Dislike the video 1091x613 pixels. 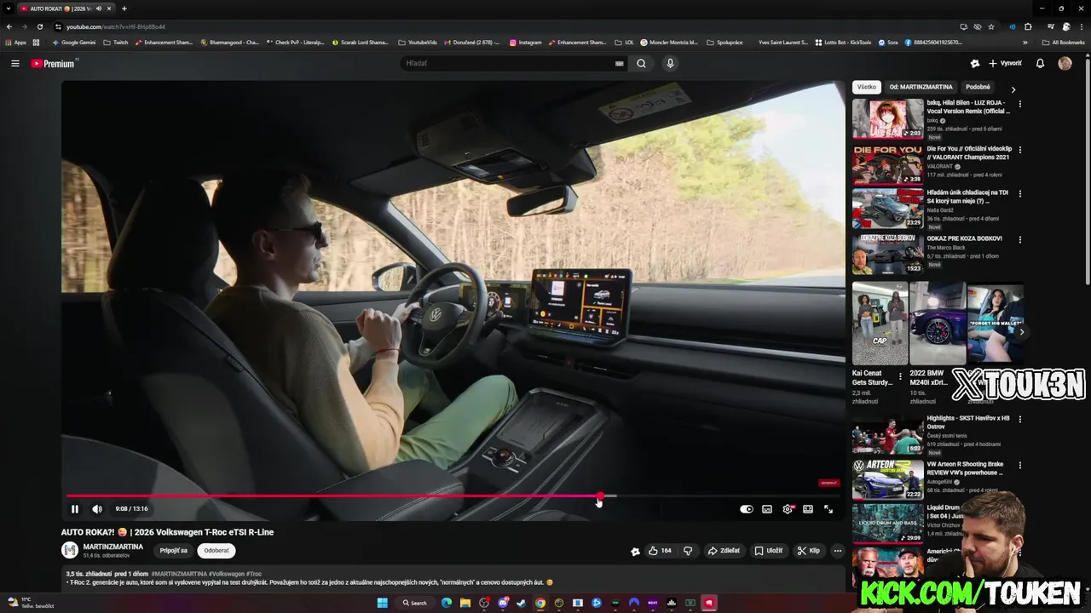pyautogui.click(x=689, y=551)
